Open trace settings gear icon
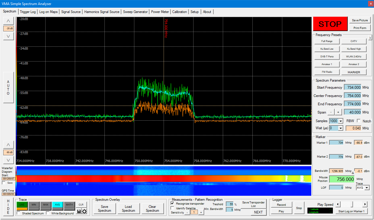 [84, 211]
